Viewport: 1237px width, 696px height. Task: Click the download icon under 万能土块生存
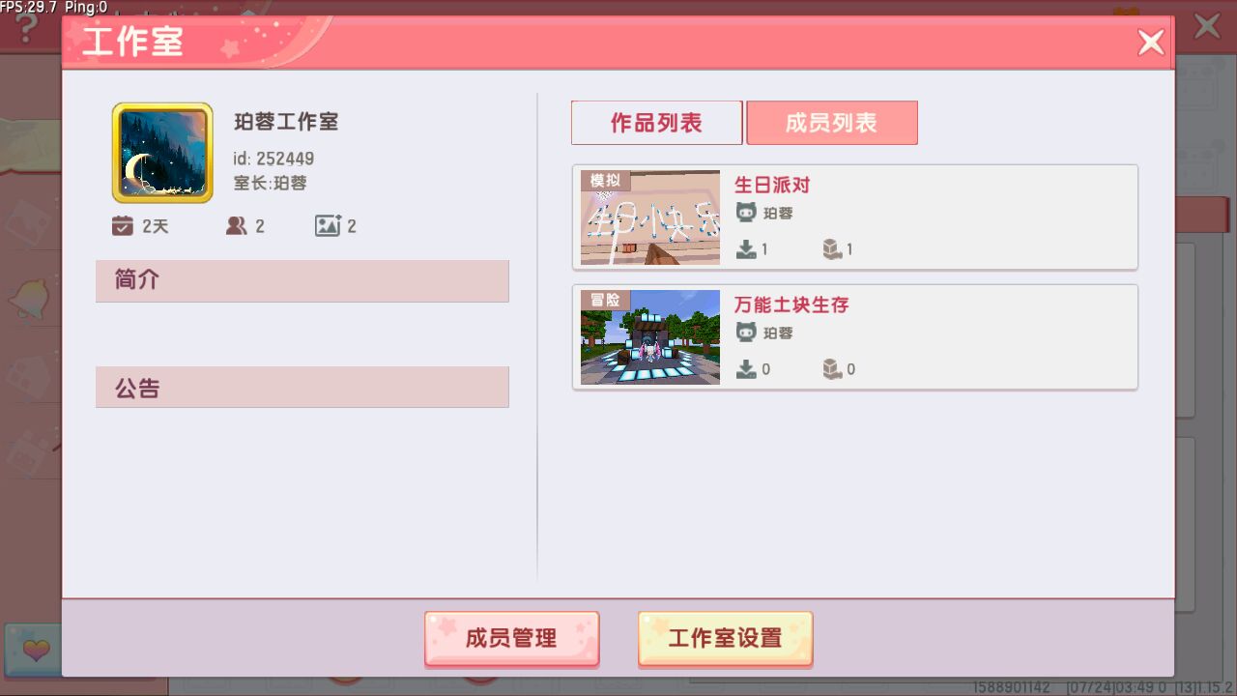[746, 369]
